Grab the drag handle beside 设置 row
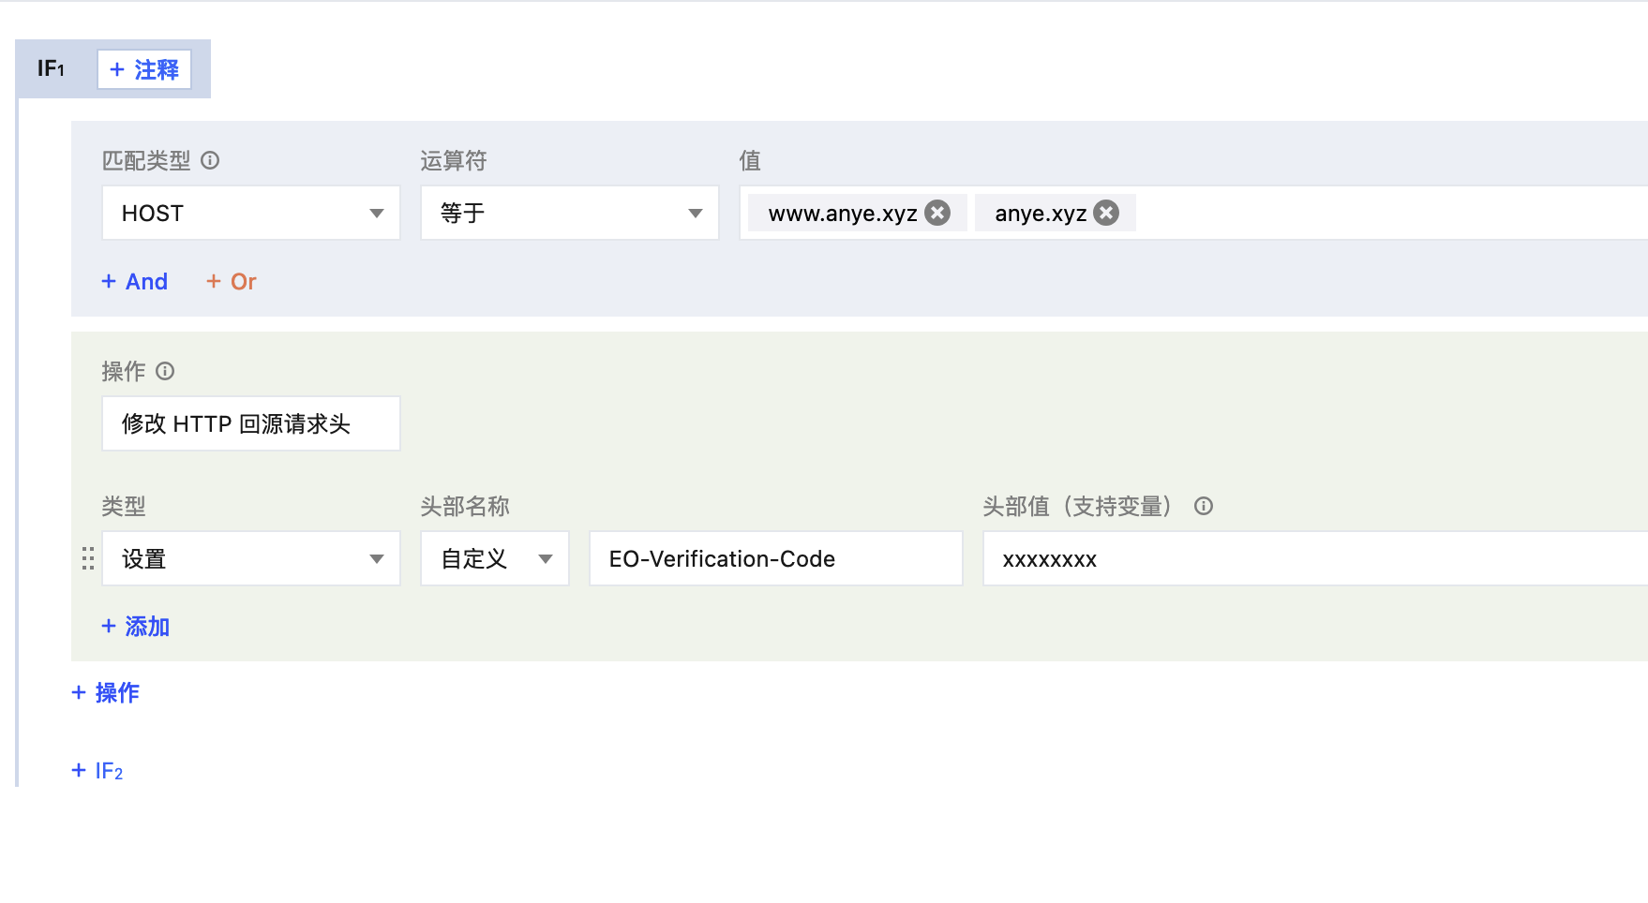This screenshot has width=1648, height=903. click(88, 558)
